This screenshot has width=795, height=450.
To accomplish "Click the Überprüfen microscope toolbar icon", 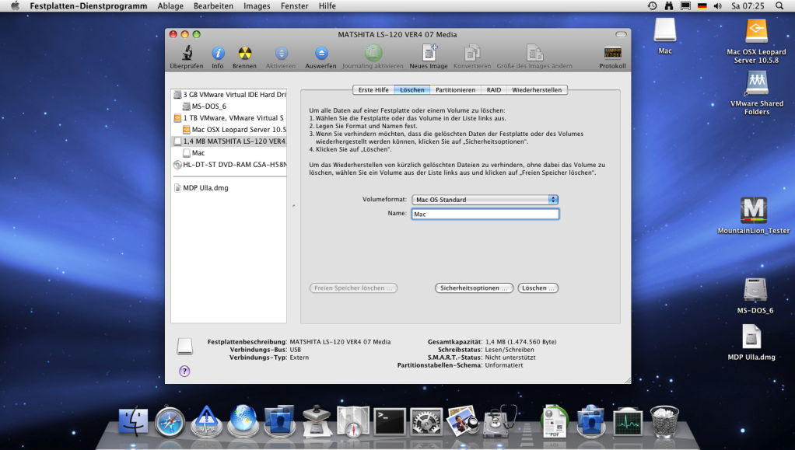I will (x=187, y=53).
